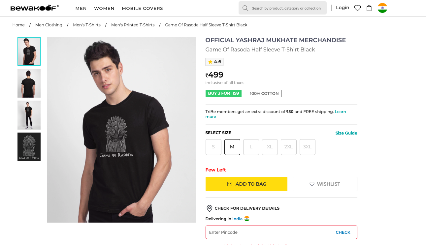The width and height of the screenshot is (426, 245).
Task: Click the star rating 4.6 badge
Action: click(x=214, y=62)
